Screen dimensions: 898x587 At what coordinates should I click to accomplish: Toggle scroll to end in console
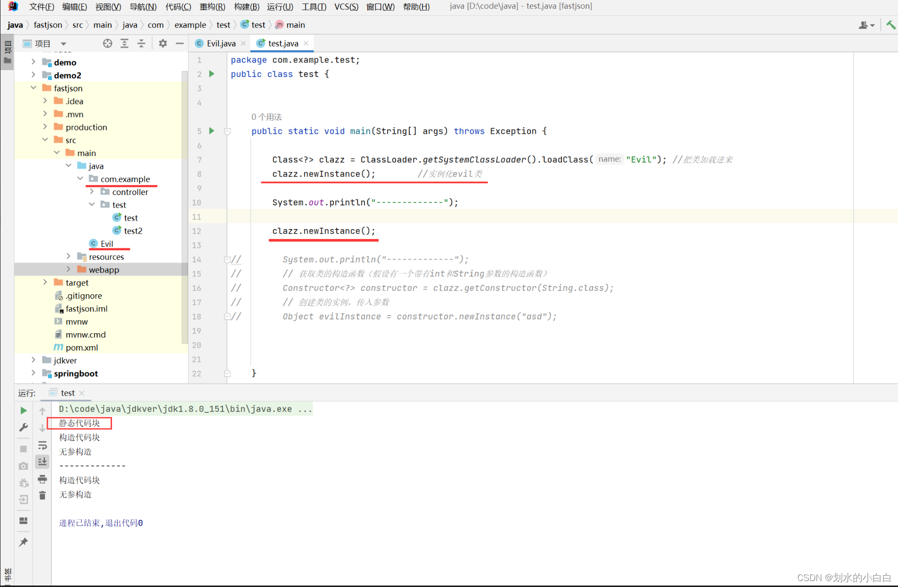(x=42, y=462)
